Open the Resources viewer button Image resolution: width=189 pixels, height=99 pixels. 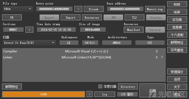[x=92, y=18]
